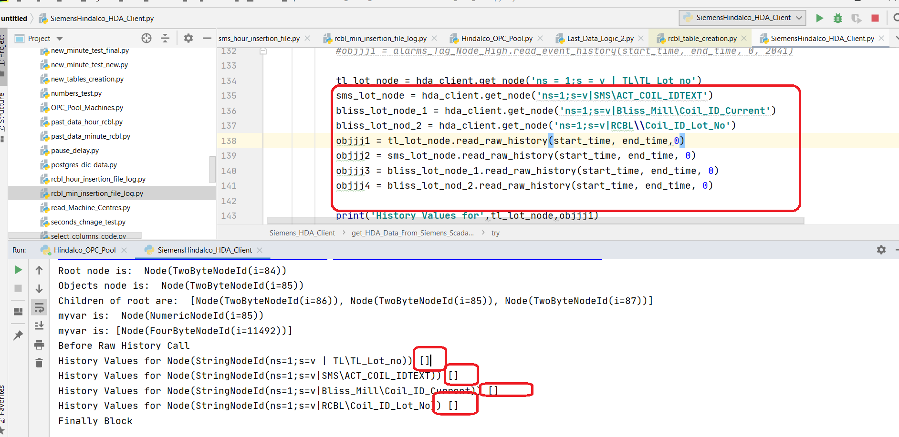Select past_data_hour_rcbl.py file

point(87,122)
